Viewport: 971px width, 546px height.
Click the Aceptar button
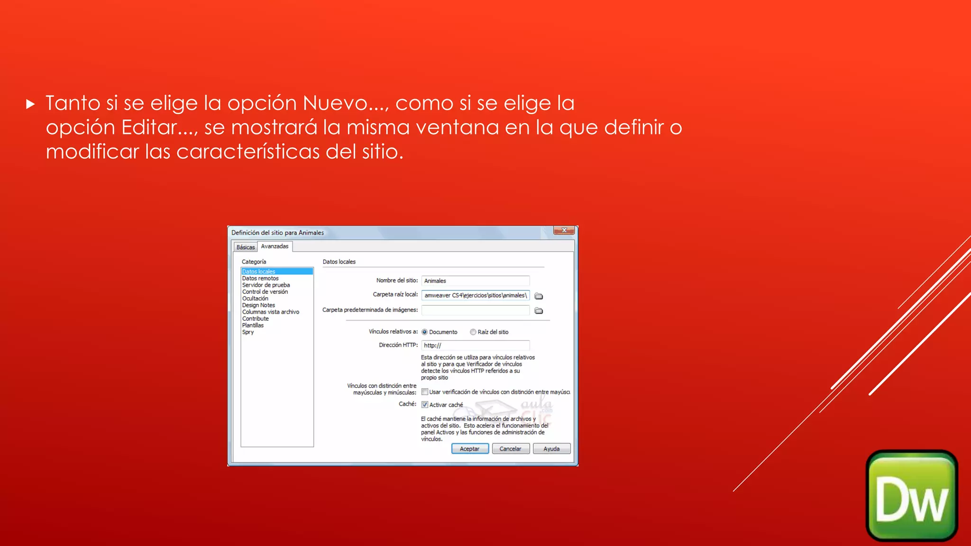[x=470, y=449]
